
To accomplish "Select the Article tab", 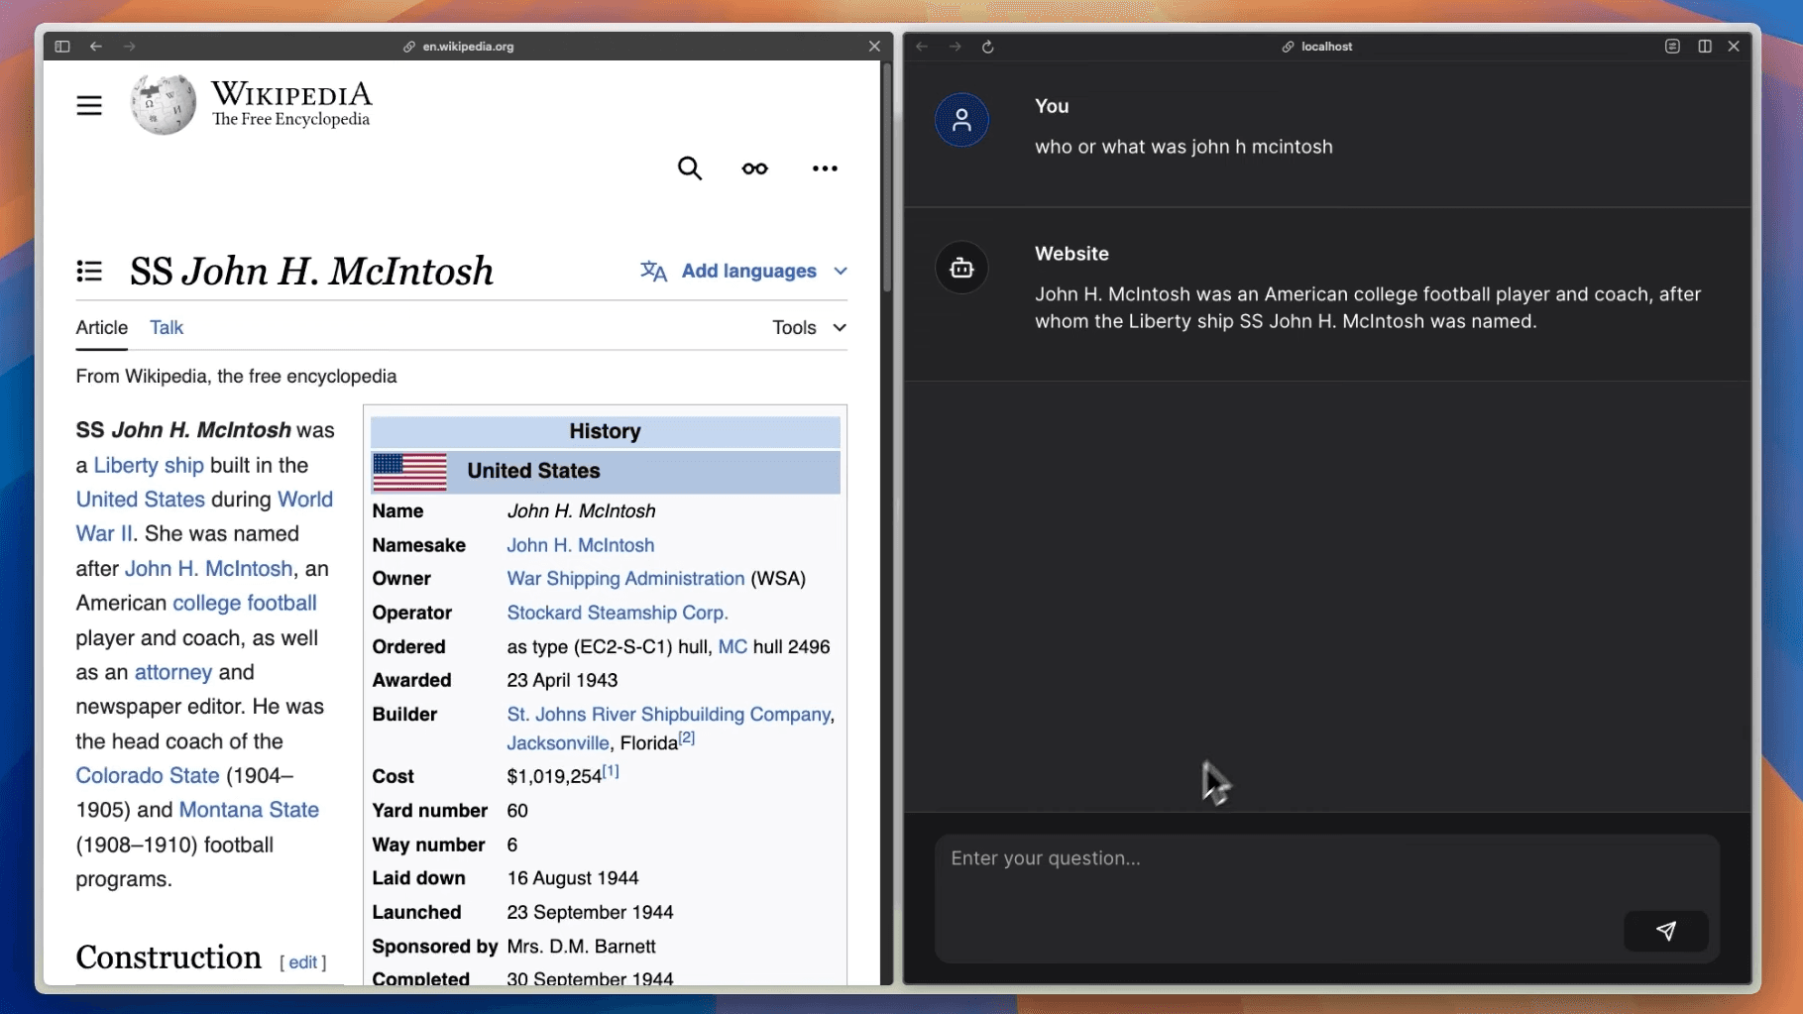I will 102,327.
